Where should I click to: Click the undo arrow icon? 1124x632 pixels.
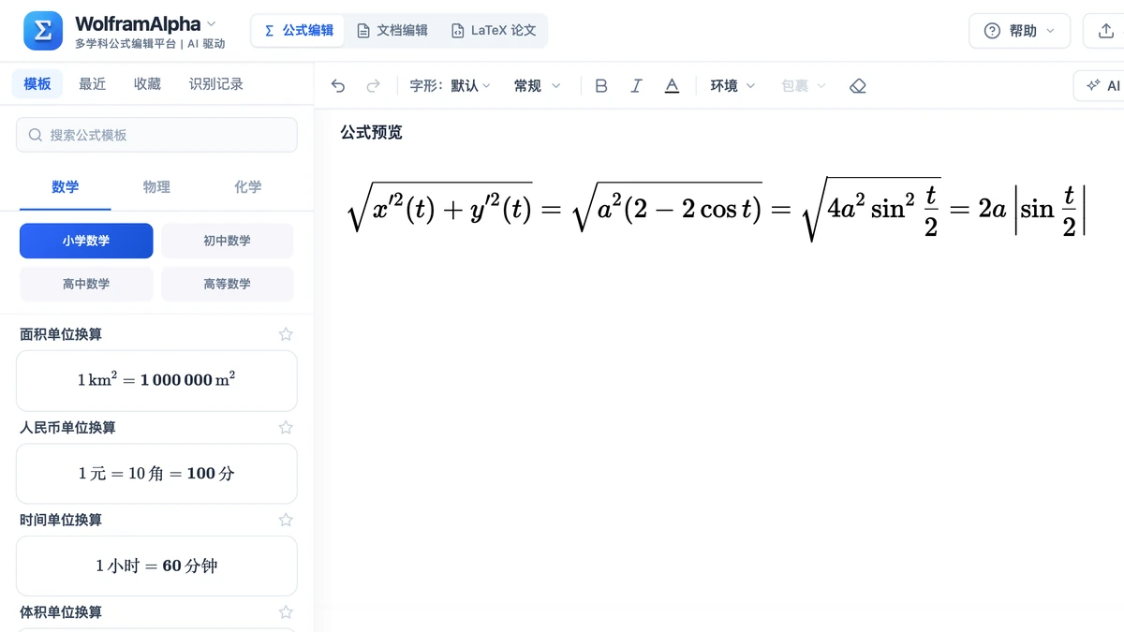pos(338,86)
